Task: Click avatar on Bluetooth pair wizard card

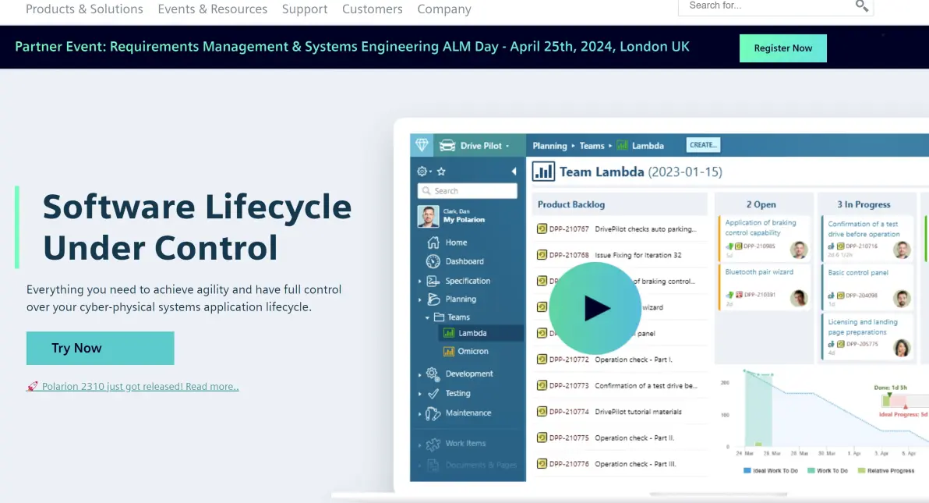Action: [799, 297]
